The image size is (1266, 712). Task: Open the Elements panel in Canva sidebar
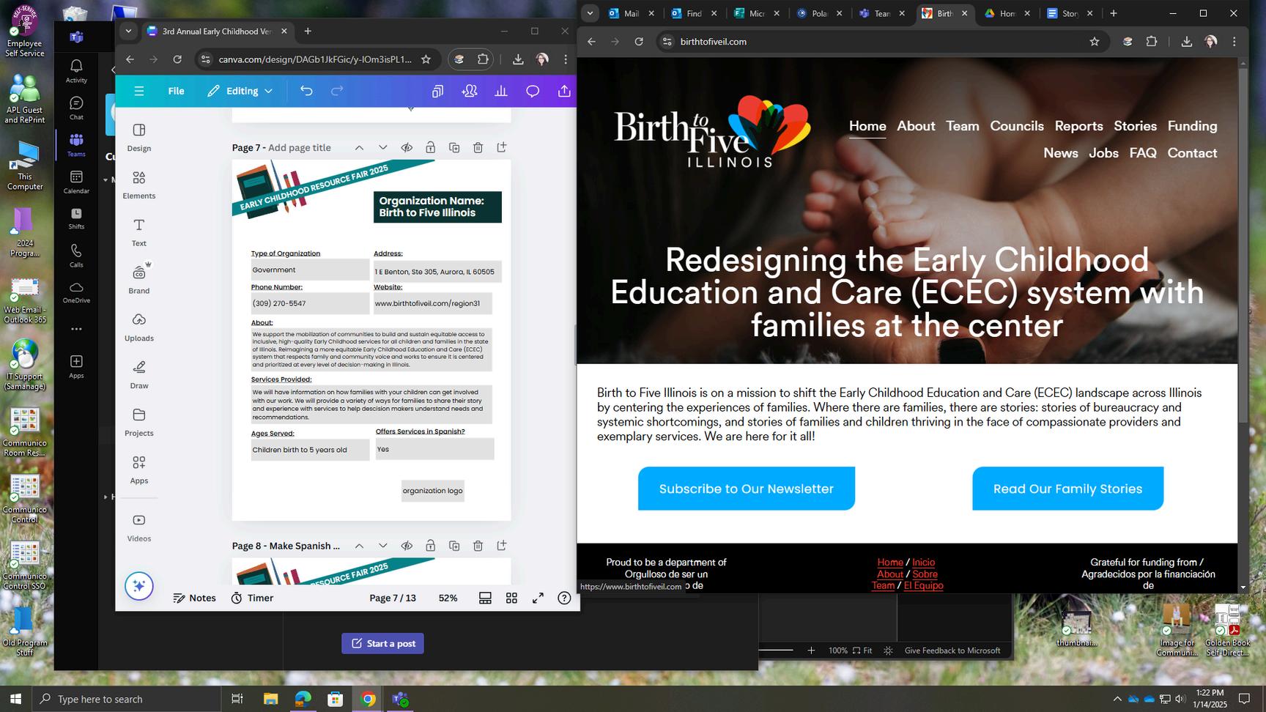[x=138, y=185]
